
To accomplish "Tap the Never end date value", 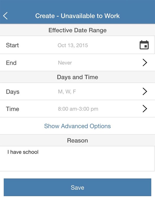I will click(x=65, y=63).
